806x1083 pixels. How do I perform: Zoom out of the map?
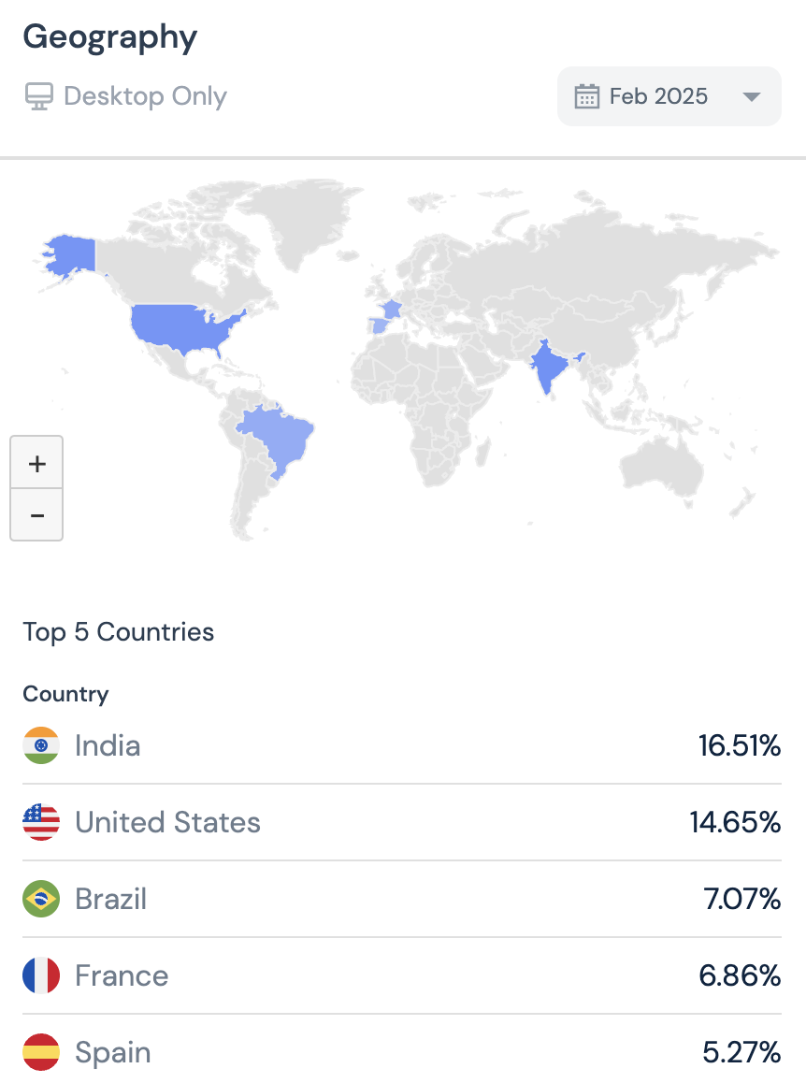(x=36, y=515)
